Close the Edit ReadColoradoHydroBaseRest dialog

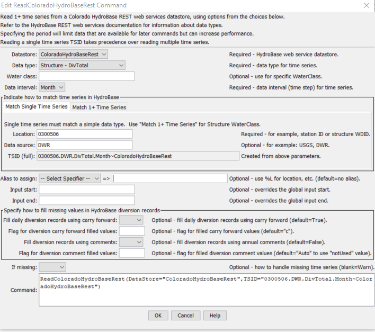tap(367, 5)
